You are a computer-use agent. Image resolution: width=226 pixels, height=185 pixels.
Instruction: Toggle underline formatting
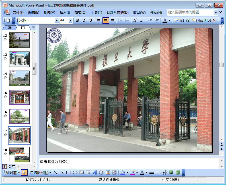[91, 20]
